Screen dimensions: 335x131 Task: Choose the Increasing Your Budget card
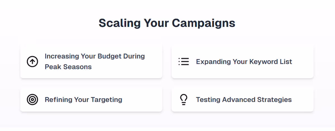tap(91, 61)
